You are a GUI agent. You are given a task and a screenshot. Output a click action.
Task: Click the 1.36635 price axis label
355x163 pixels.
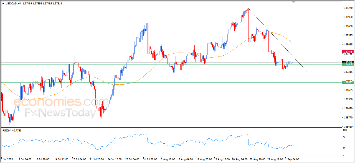click(348, 90)
